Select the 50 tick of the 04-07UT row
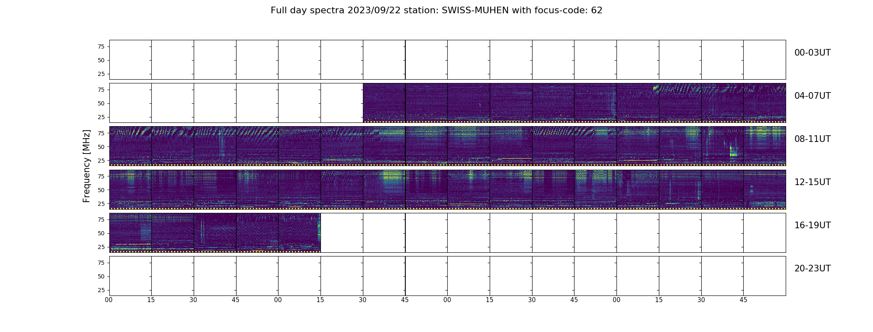Image resolution: width=873 pixels, height=332 pixels. tap(101, 103)
